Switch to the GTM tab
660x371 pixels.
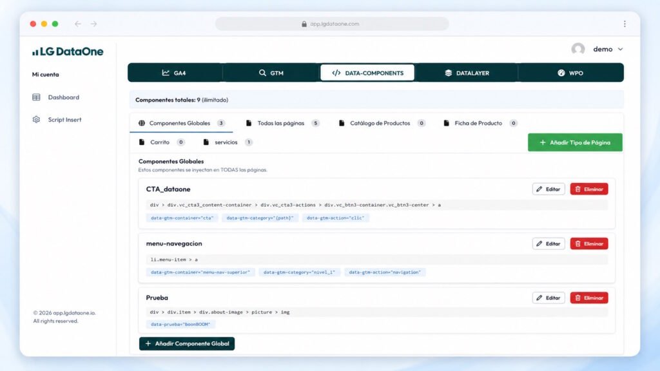(x=271, y=73)
